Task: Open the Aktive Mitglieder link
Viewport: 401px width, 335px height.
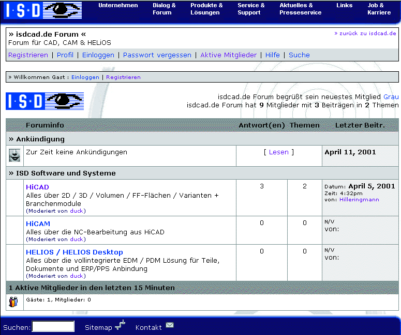Action: tap(228, 55)
